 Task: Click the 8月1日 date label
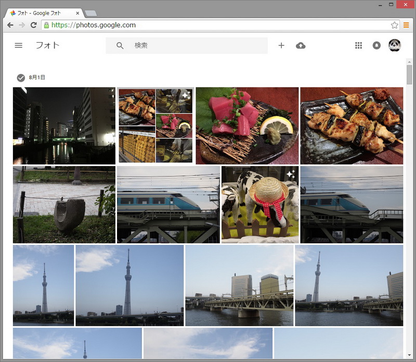click(37, 77)
